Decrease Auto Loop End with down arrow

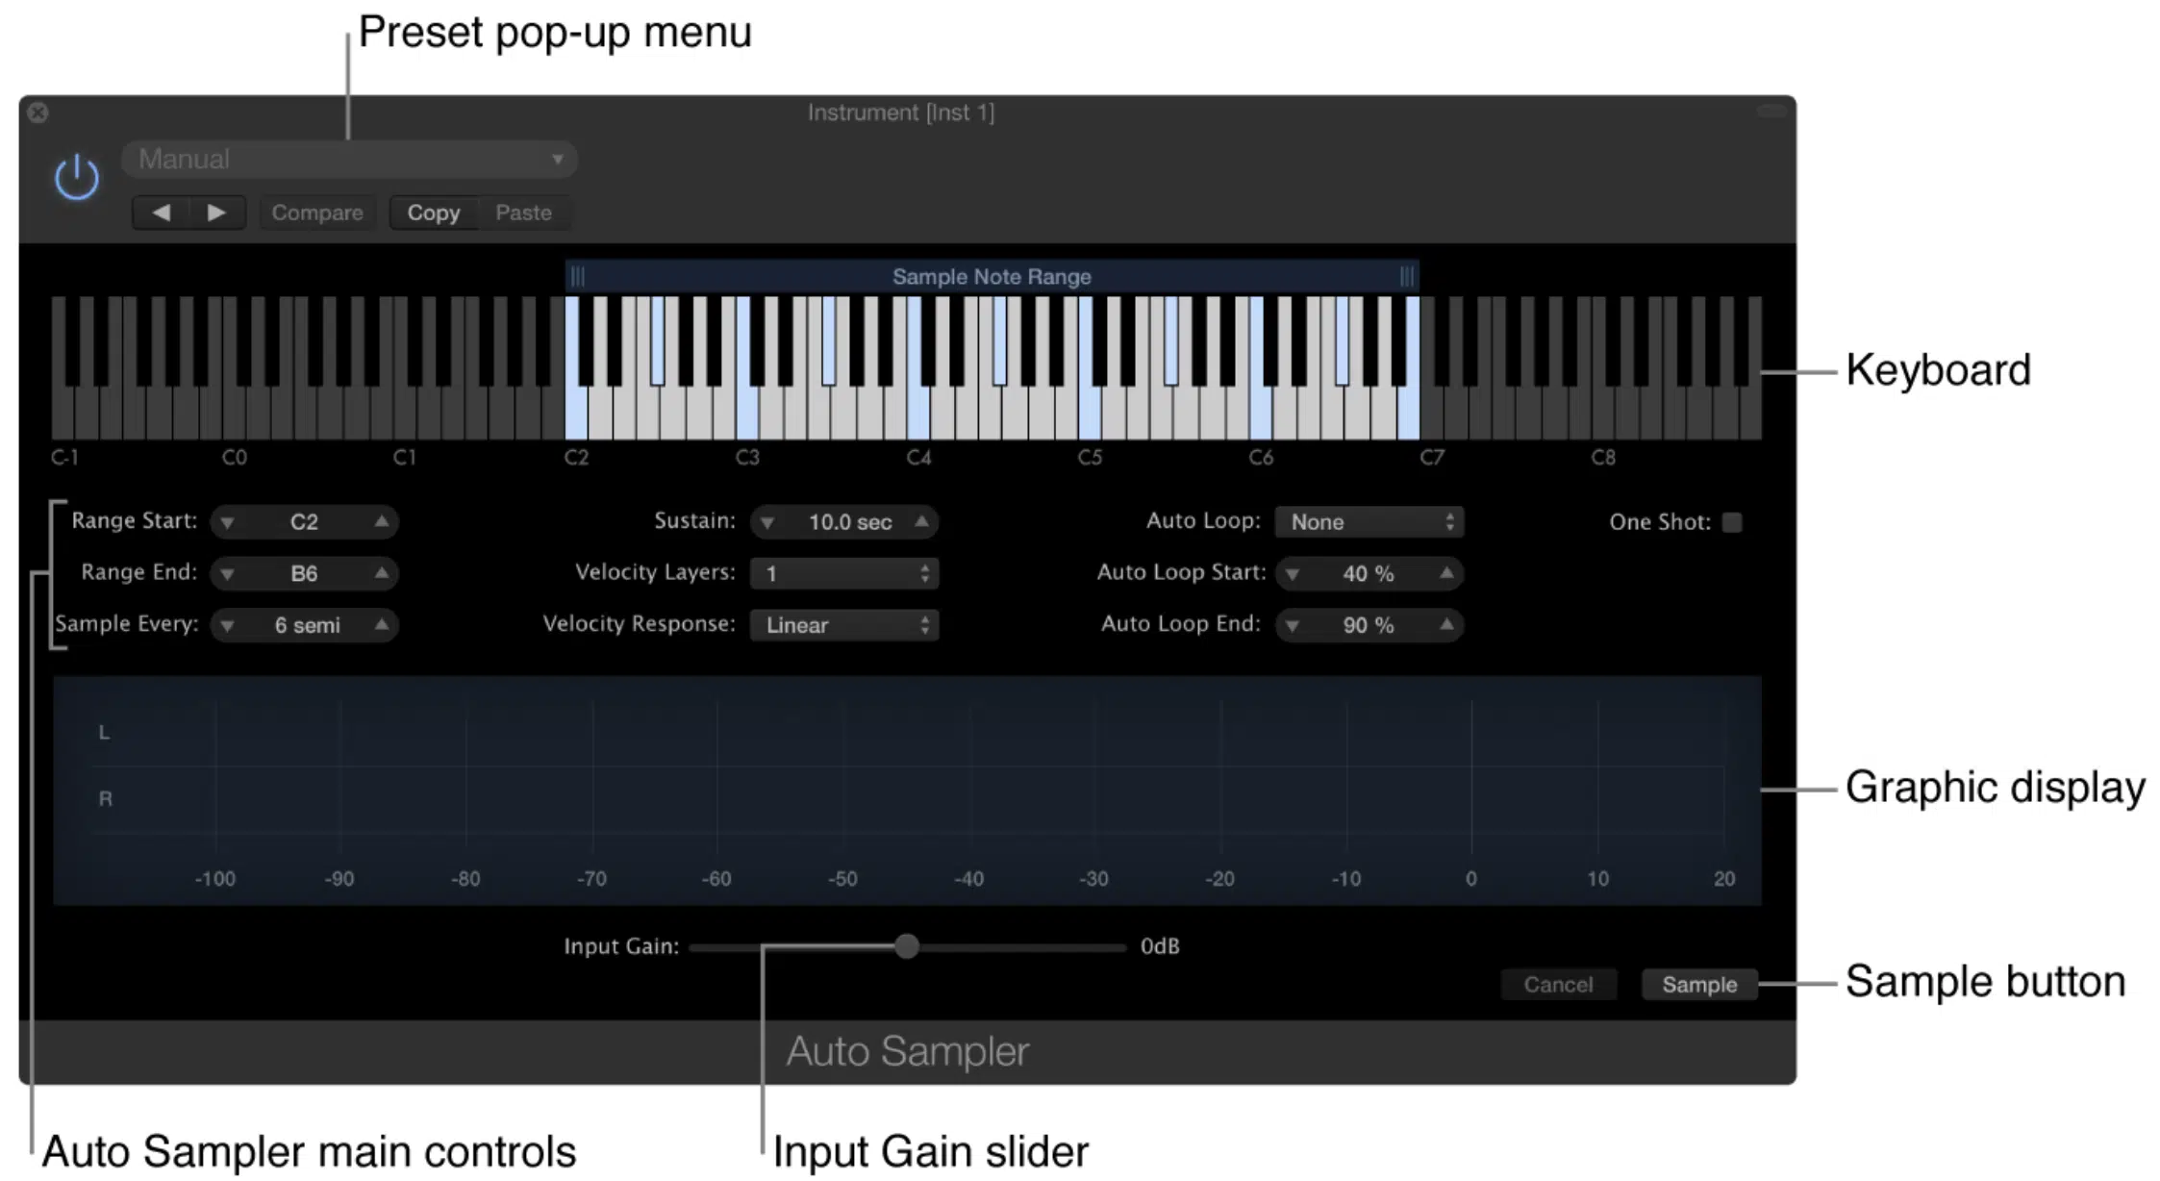click(x=1293, y=626)
